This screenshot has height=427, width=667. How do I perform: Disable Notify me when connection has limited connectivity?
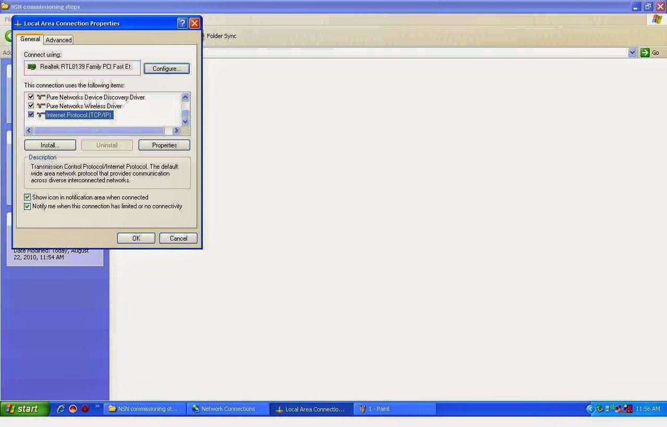pos(27,206)
